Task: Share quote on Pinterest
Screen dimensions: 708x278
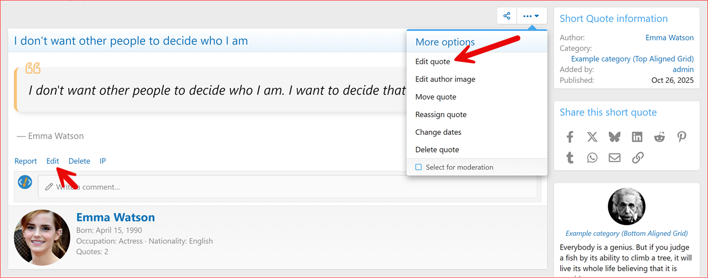Action: [682, 137]
